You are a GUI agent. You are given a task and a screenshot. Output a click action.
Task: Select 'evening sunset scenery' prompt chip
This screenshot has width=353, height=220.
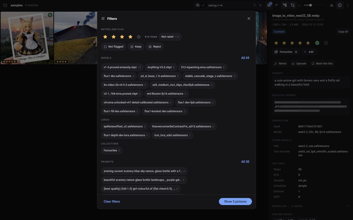click(x=144, y=171)
